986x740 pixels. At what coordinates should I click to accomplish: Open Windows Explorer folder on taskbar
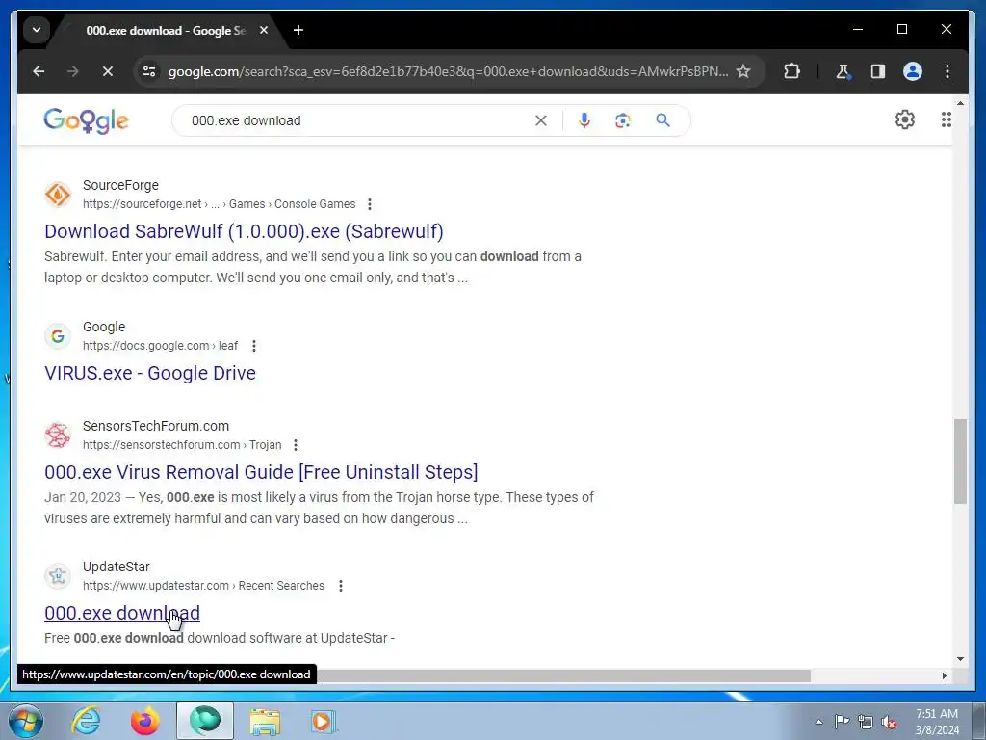pyautogui.click(x=265, y=721)
